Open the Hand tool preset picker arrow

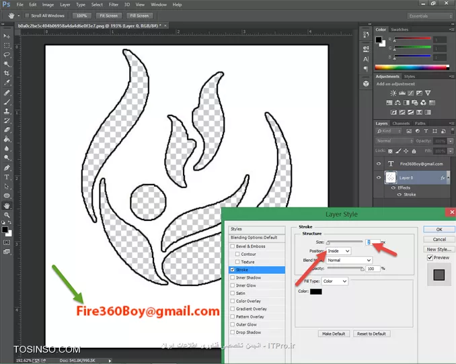pyautogui.click(x=18, y=15)
